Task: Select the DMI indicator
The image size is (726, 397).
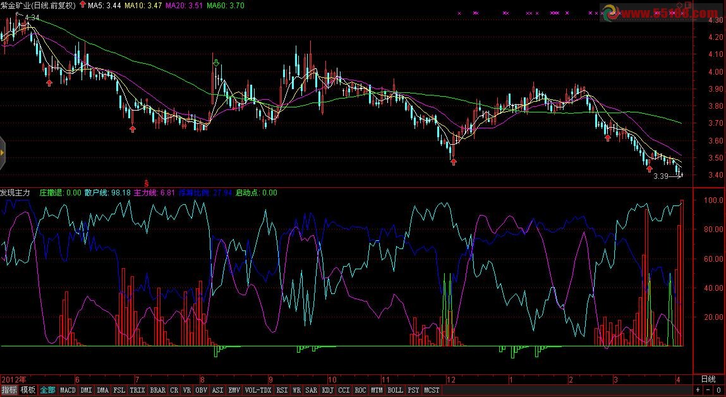Action: click(86, 390)
